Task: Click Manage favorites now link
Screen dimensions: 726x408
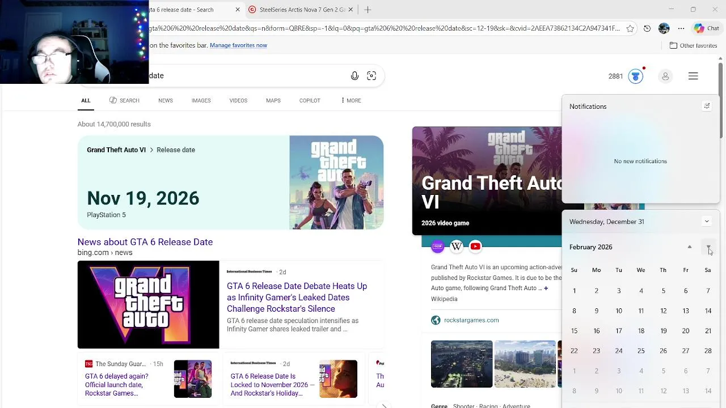Action: [238, 45]
